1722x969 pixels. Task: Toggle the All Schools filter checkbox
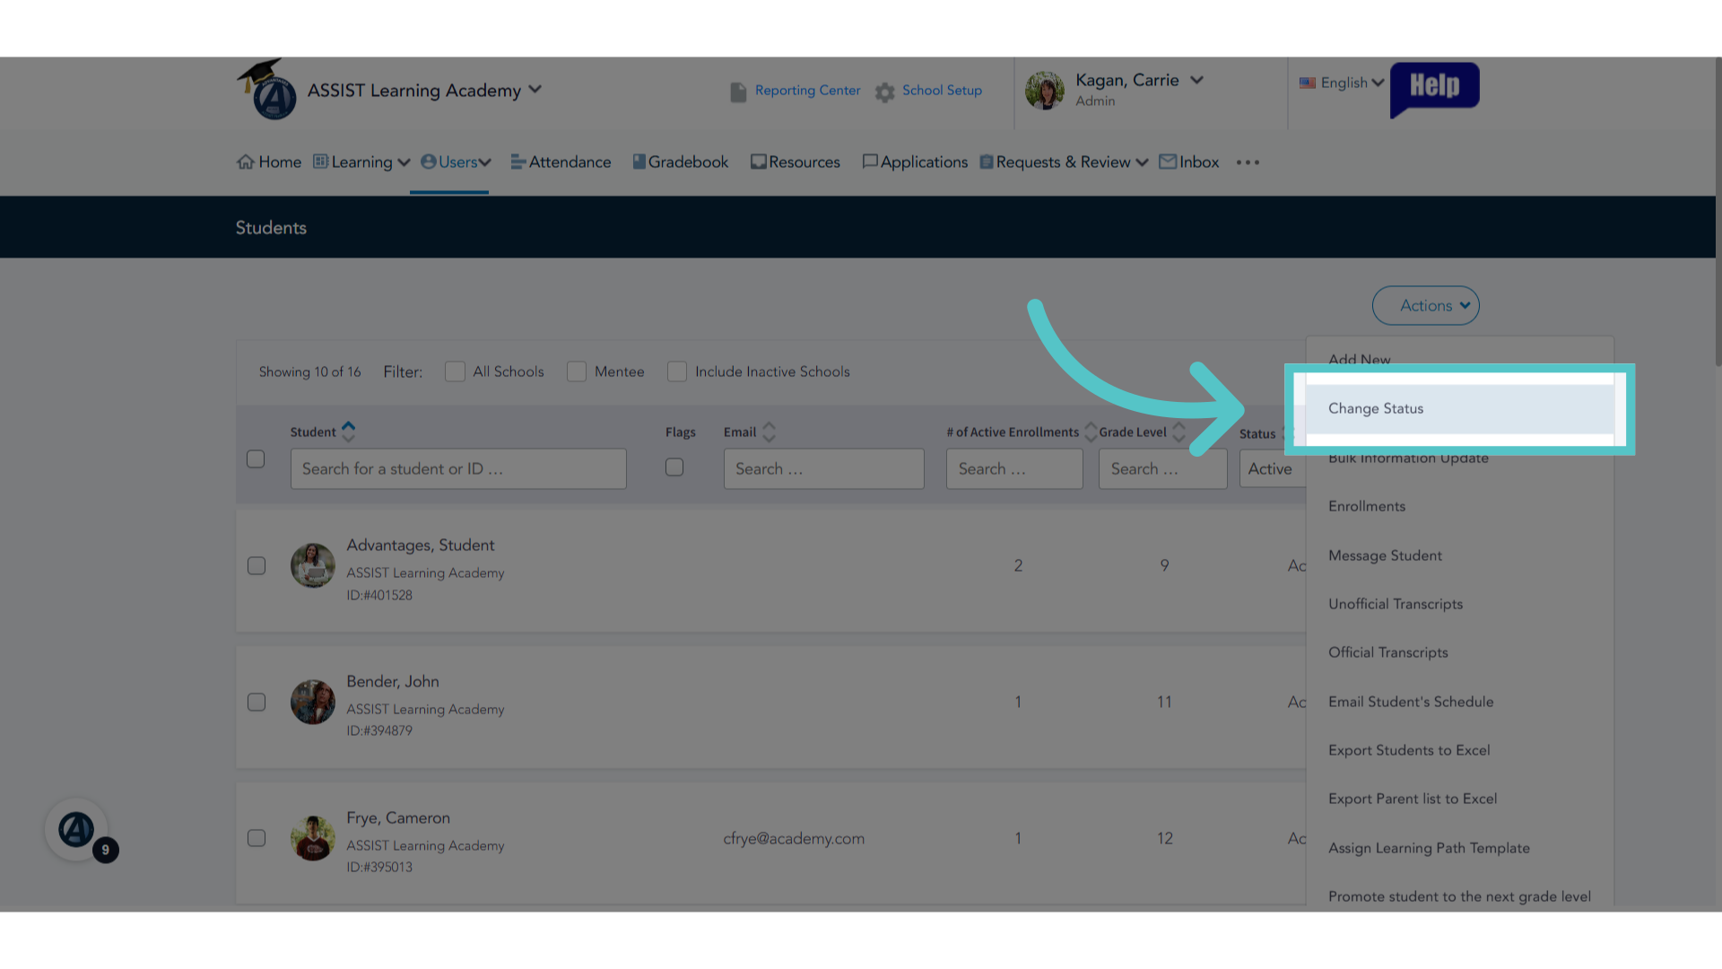[x=455, y=371]
